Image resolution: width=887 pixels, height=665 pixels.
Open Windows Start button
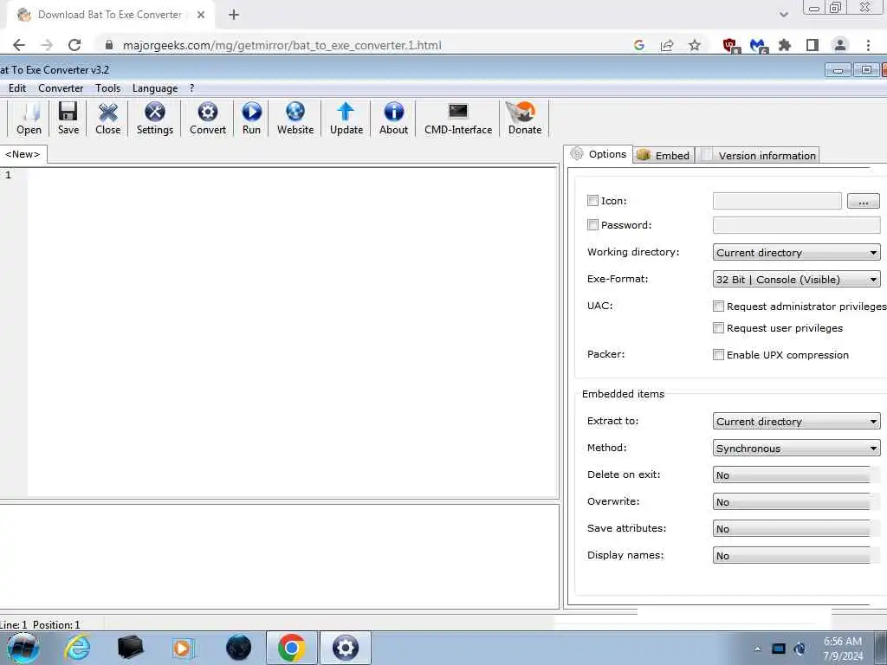[x=23, y=648]
